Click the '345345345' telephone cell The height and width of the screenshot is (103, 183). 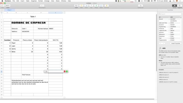tap(27, 31)
